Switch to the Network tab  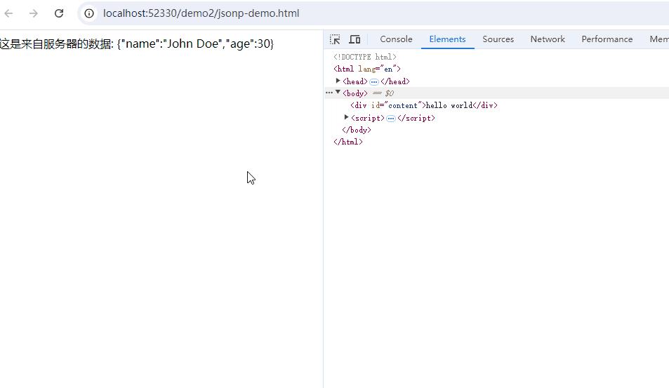coord(548,39)
